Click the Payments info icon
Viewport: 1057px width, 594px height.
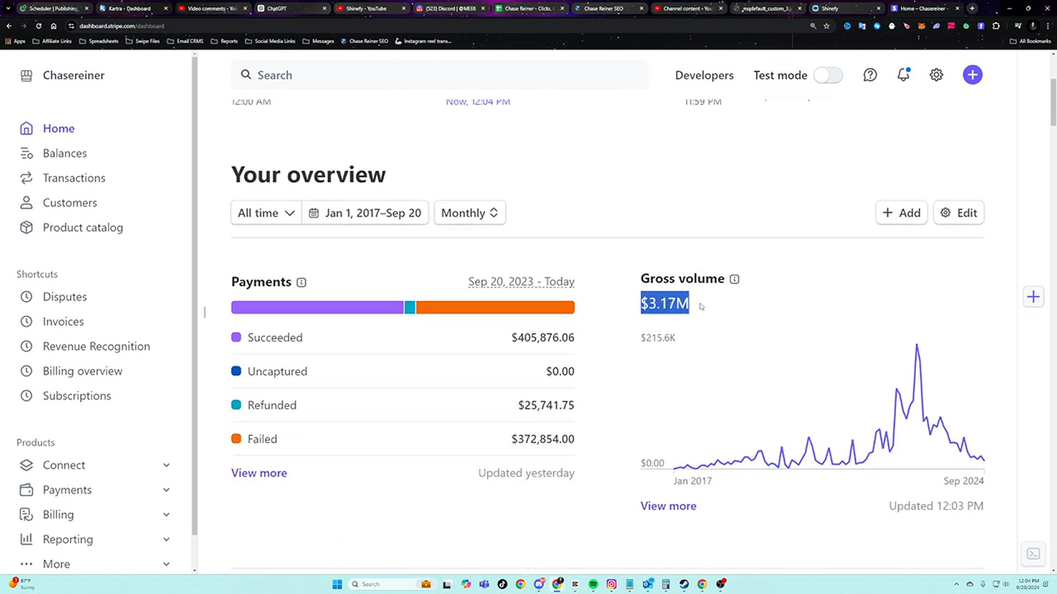[x=301, y=282]
